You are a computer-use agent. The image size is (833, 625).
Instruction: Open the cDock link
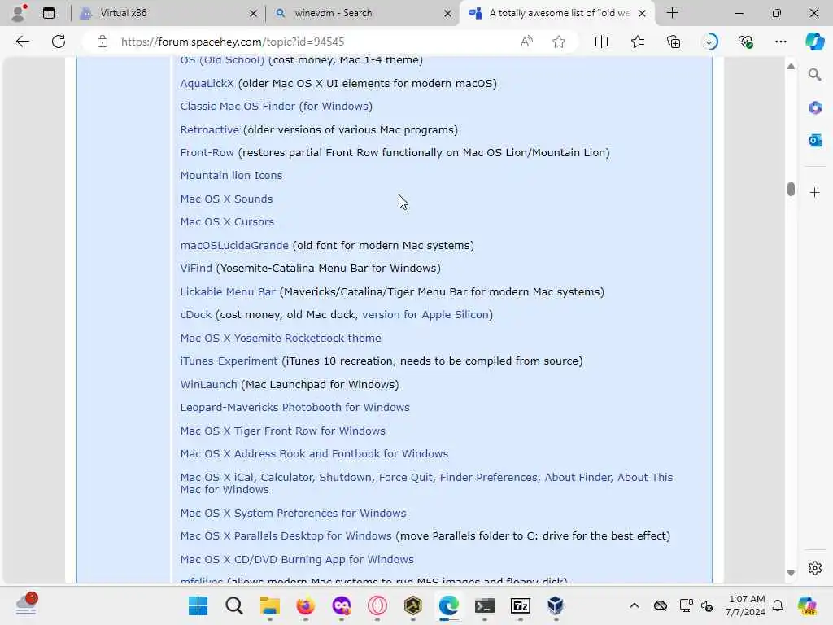(195, 315)
